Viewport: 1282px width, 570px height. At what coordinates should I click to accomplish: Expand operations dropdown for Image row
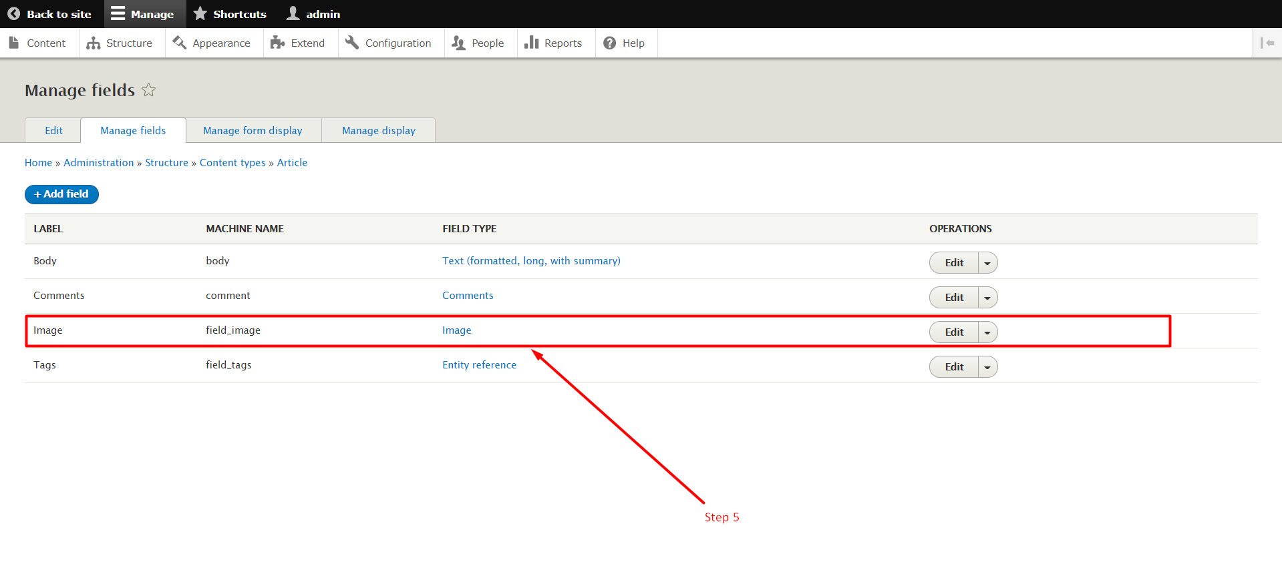tap(987, 332)
